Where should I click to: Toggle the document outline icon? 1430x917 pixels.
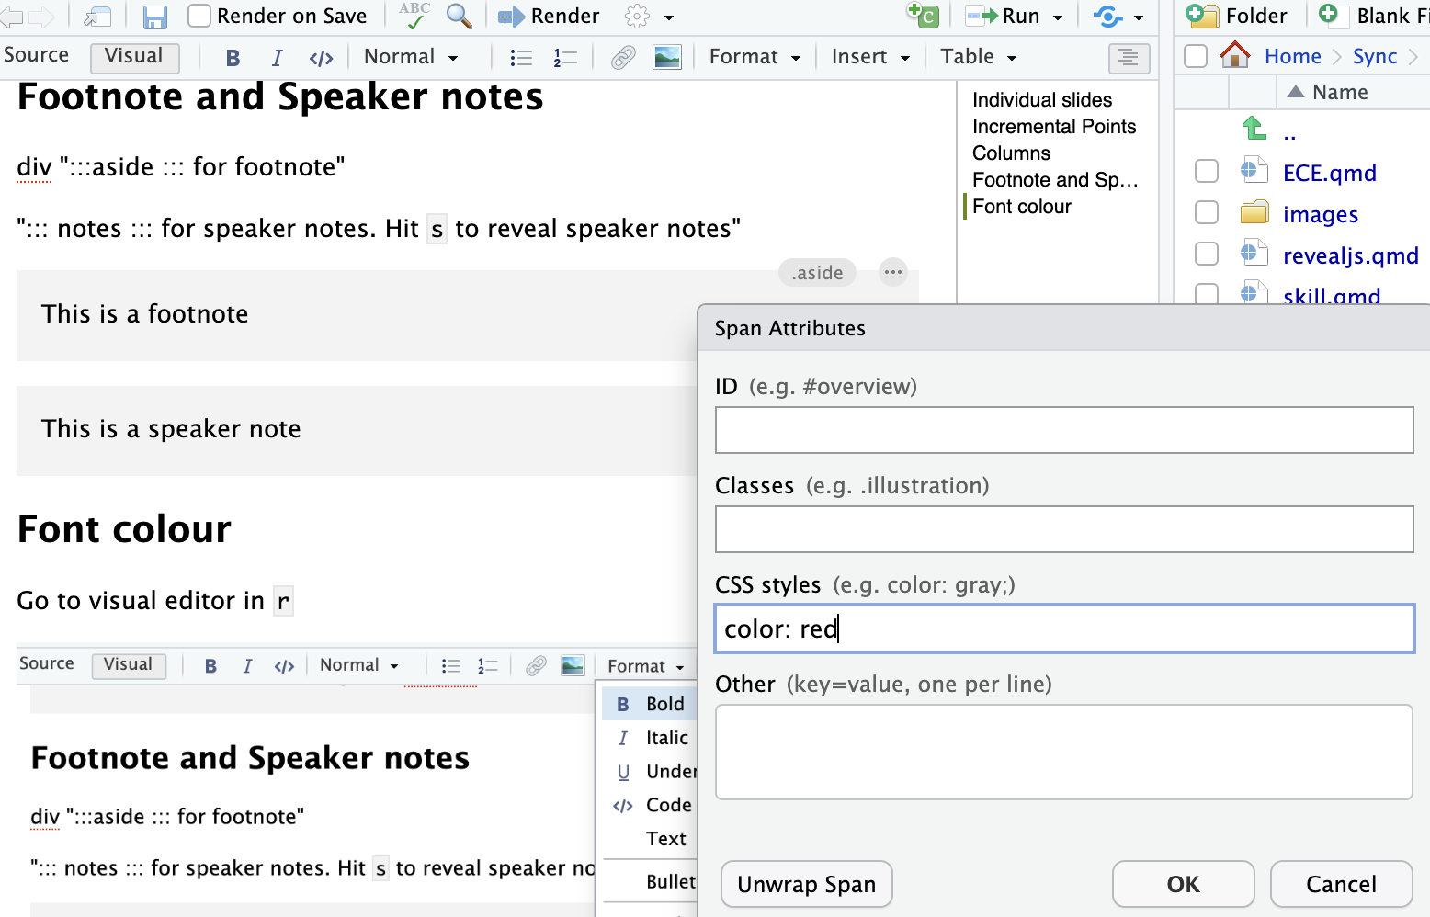(x=1129, y=58)
